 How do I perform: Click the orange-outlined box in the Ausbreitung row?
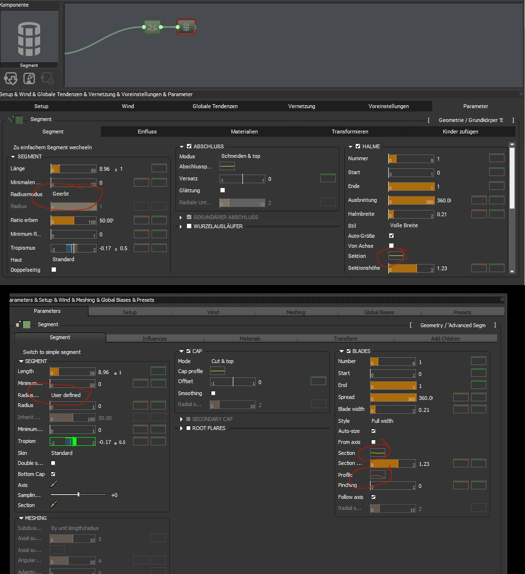click(479, 200)
